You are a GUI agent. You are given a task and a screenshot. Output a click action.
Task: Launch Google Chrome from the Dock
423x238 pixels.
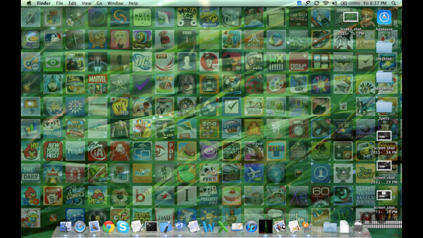(x=108, y=227)
